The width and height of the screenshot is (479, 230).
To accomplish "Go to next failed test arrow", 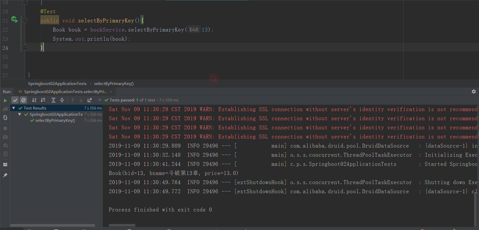I will [x=81, y=100].
